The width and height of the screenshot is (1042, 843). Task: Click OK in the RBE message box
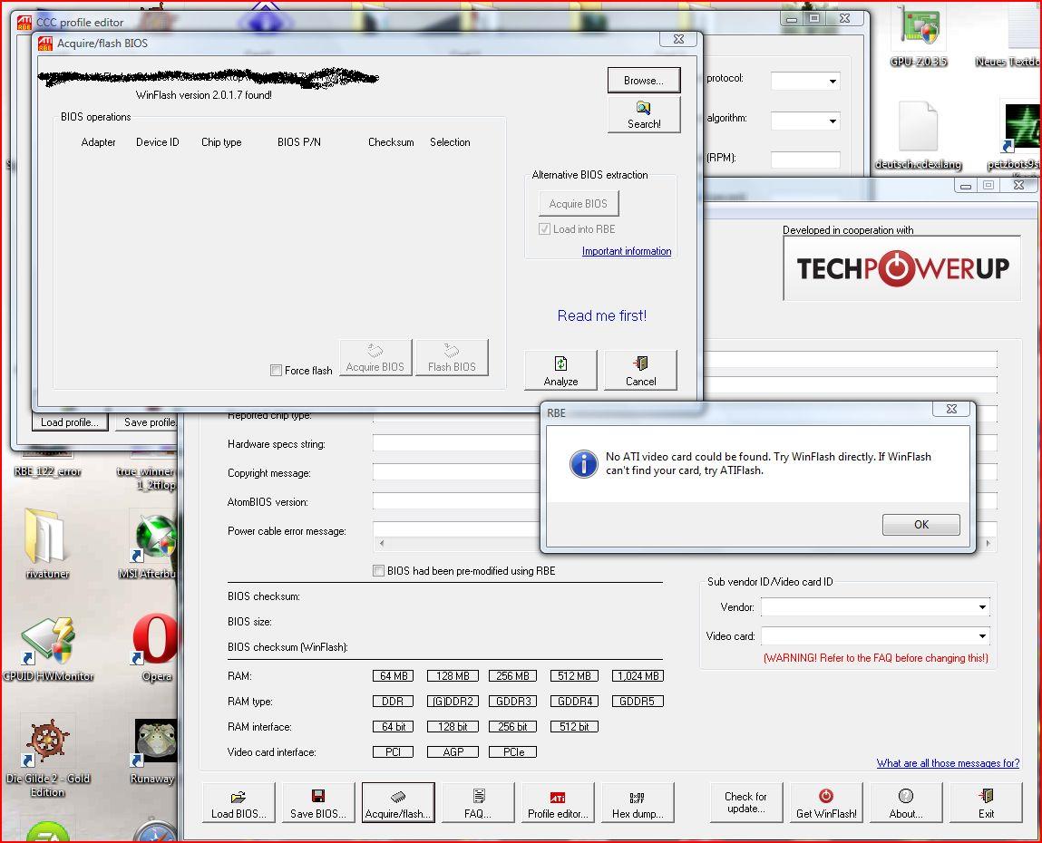(x=921, y=524)
